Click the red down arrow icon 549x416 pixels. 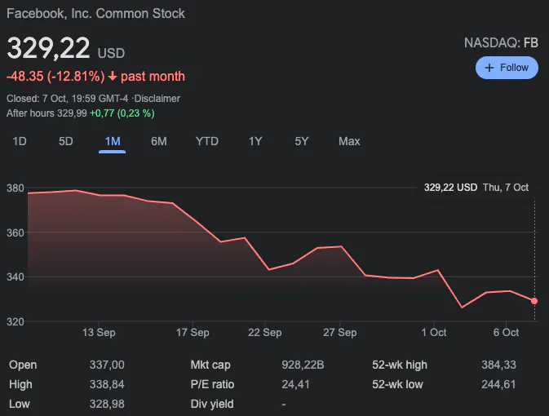(x=113, y=76)
